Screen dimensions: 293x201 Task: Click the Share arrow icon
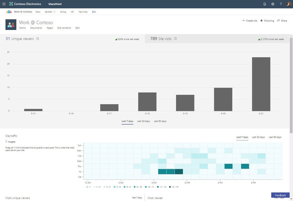click(x=278, y=20)
